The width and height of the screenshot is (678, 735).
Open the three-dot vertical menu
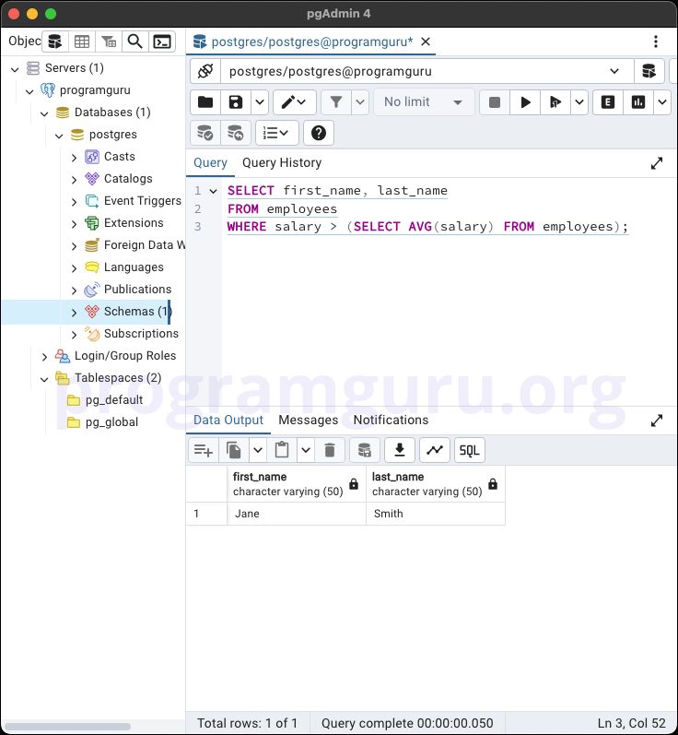point(656,41)
